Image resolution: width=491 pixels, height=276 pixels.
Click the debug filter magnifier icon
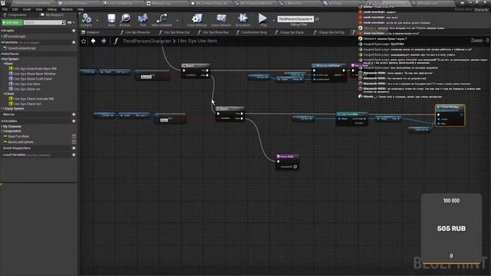coord(317,19)
